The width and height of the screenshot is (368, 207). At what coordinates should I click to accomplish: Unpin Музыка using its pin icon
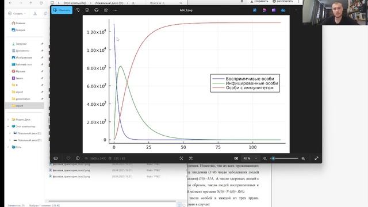point(42,71)
